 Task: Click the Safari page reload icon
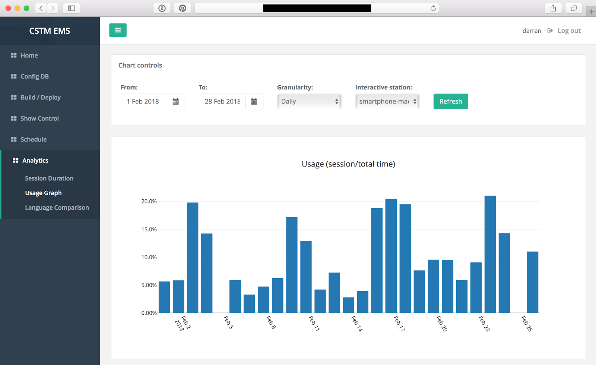pyautogui.click(x=433, y=8)
